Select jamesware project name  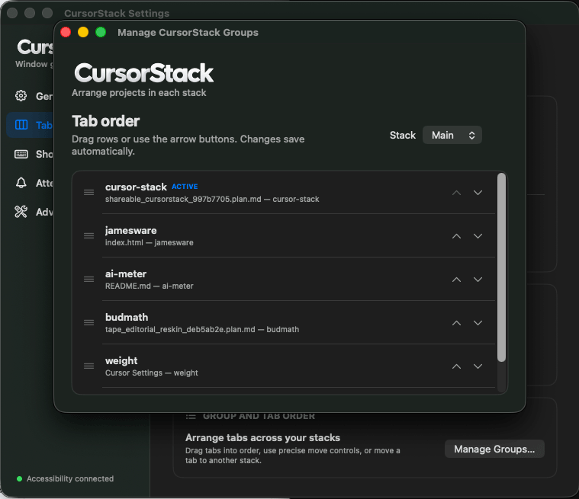130,231
